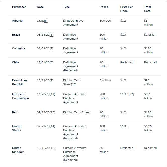This screenshot has height=167, width=167.
Task: Click the Total Cost column header
Action: (x=147, y=9)
